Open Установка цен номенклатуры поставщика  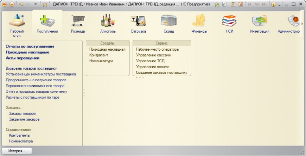(x=41, y=74)
